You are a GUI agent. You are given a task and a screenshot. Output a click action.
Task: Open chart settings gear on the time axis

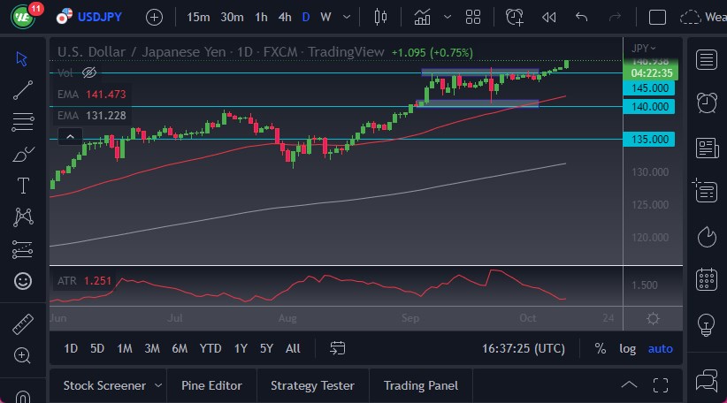[653, 319]
